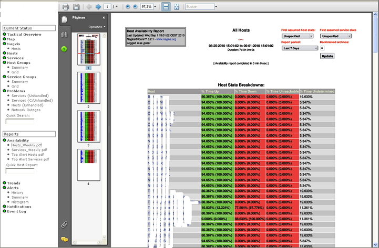
Task: Close the Páginas panel
Action: 104,18
